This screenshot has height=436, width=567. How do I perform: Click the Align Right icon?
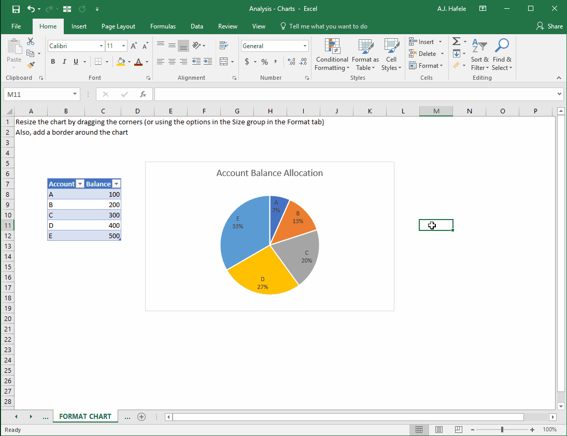click(x=183, y=62)
